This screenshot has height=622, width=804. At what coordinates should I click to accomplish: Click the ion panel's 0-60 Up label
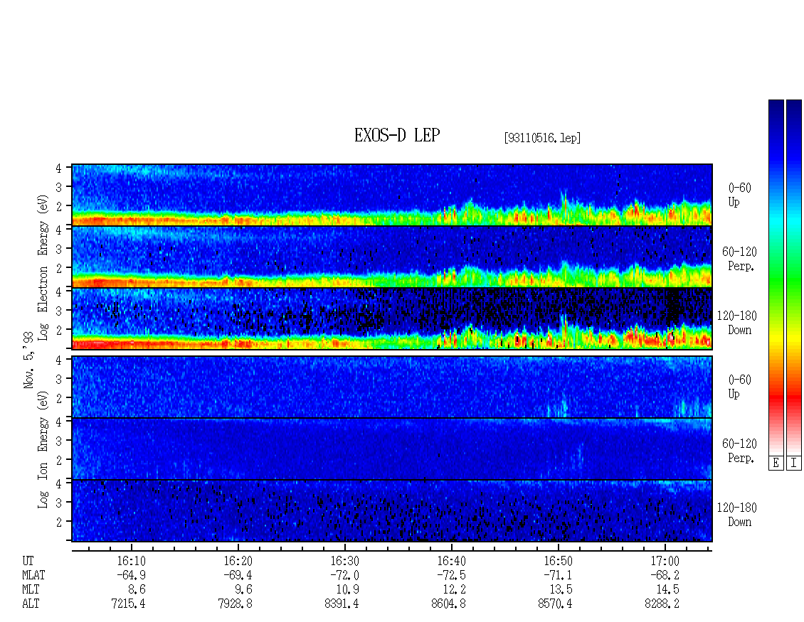pyautogui.click(x=739, y=387)
